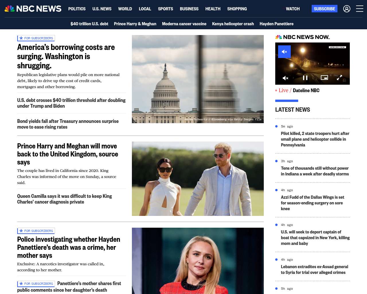
Task: Click the Harry and Meghan photo
Action: pyautogui.click(x=198, y=179)
